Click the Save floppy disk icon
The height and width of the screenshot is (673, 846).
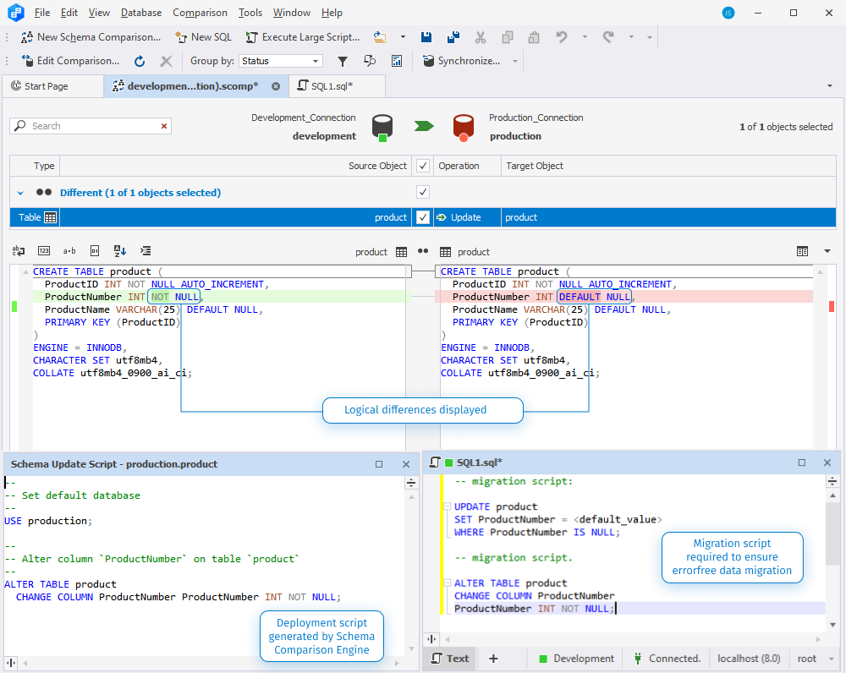426,37
